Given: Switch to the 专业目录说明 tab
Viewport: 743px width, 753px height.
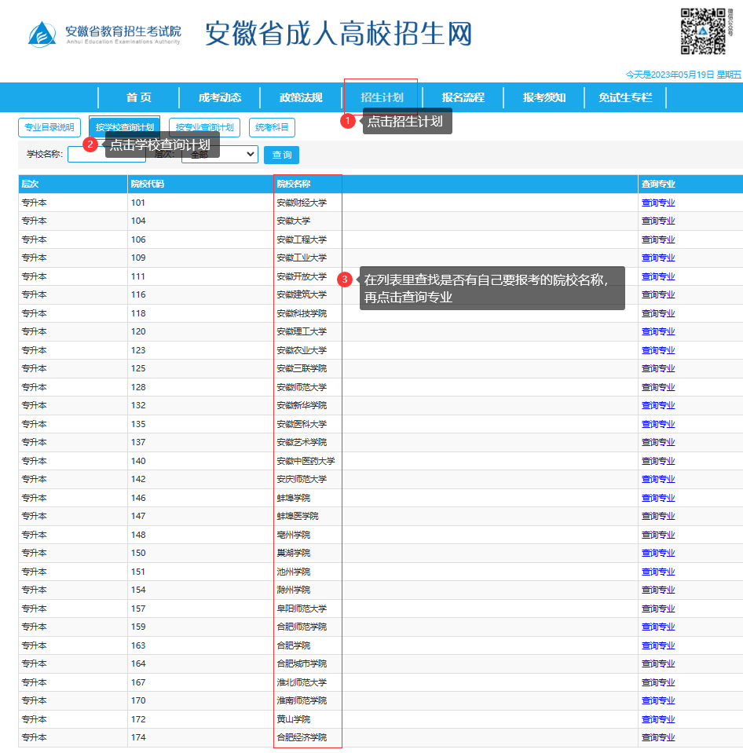Looking at the screenshot, I should point(49,127).
